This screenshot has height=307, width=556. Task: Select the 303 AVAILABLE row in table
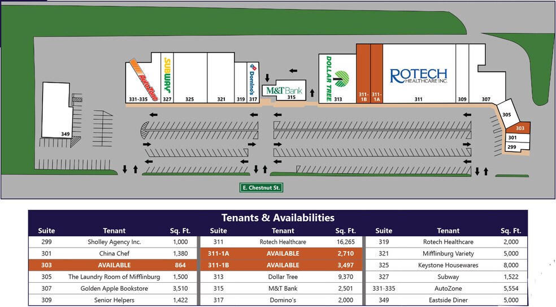coord(112,265)
